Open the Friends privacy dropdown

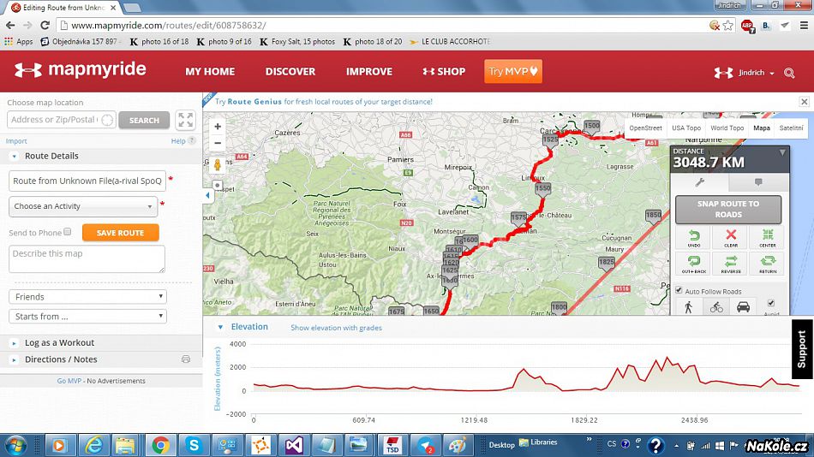click(87, 297)
